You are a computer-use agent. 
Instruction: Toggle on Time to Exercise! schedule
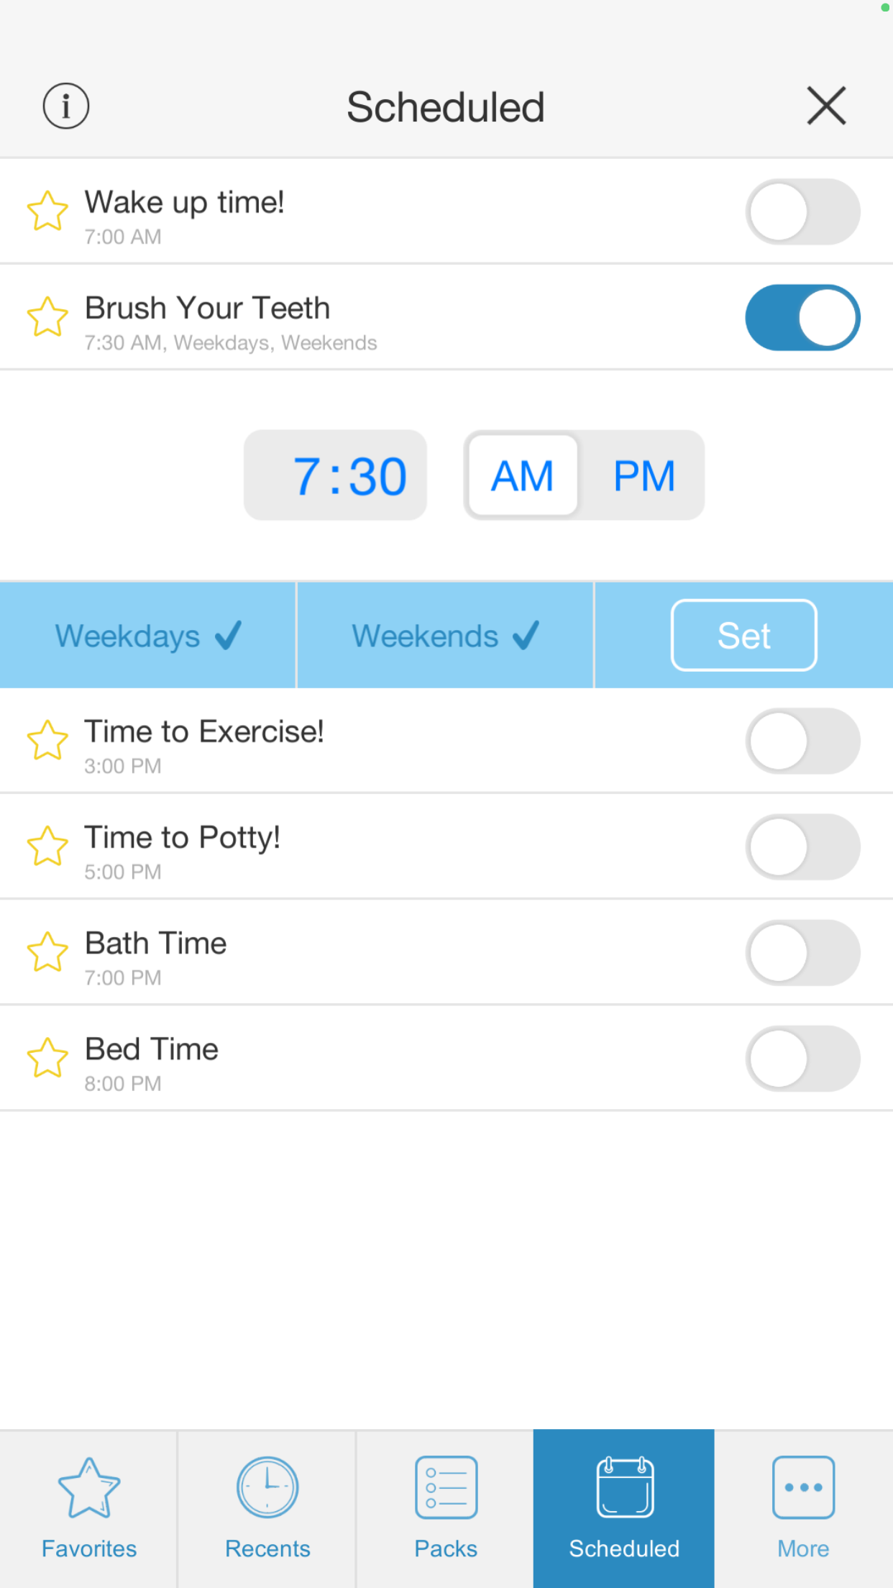[802, 741]
